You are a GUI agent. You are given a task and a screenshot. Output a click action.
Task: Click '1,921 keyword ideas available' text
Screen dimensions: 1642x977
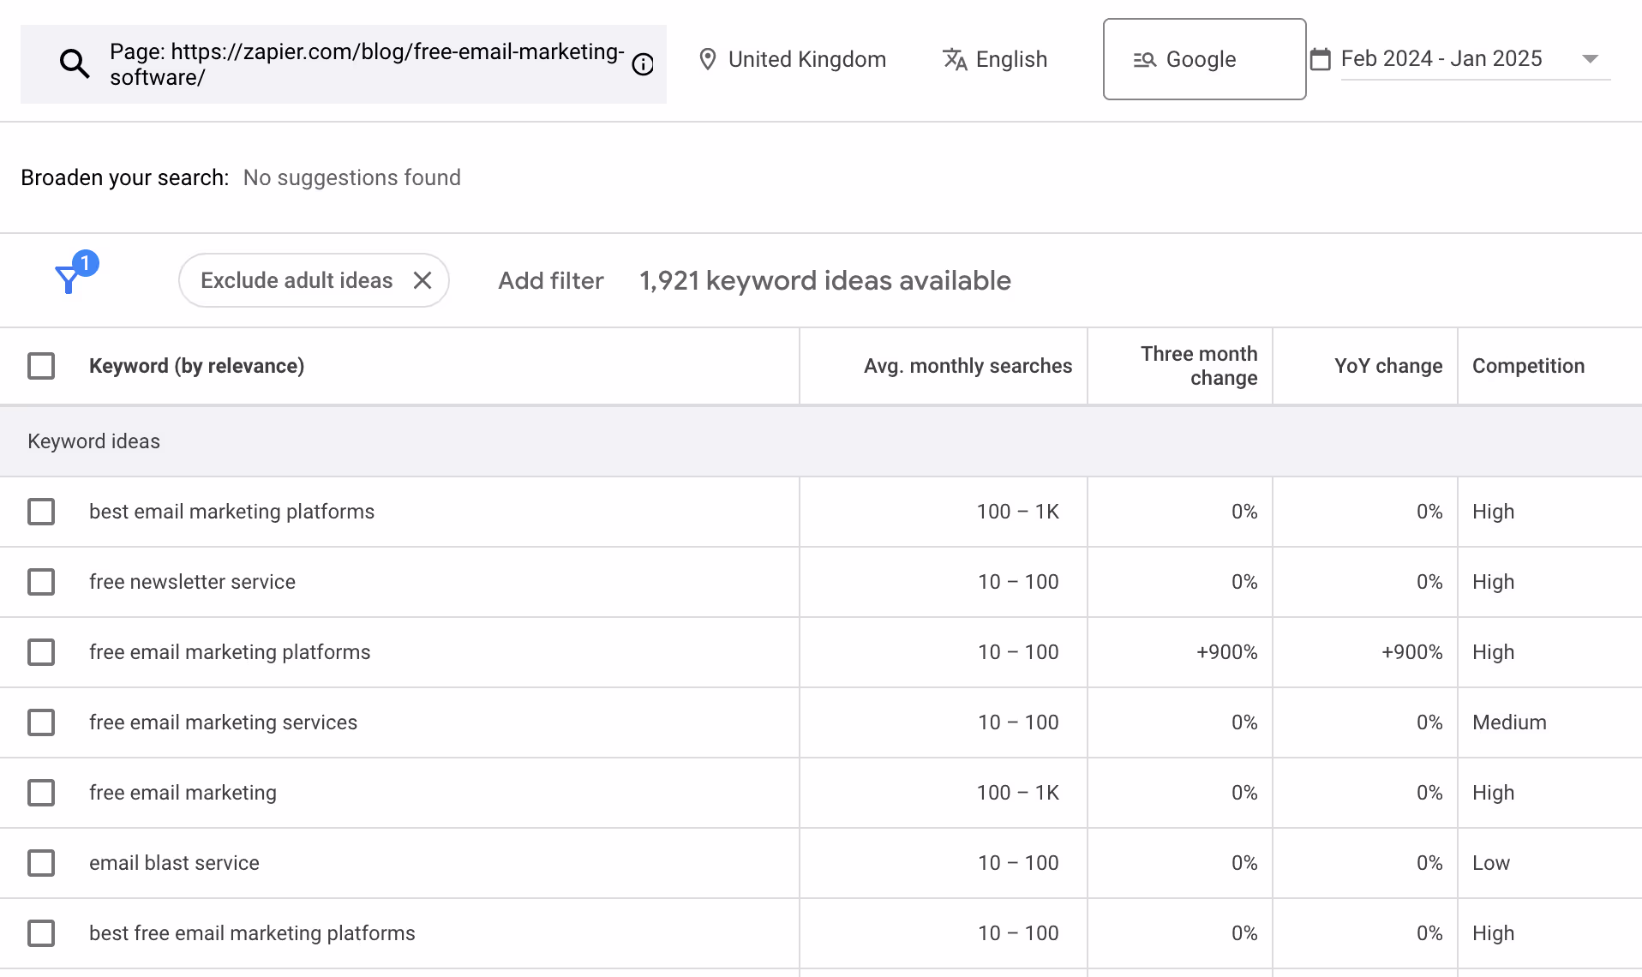(825, 280)
